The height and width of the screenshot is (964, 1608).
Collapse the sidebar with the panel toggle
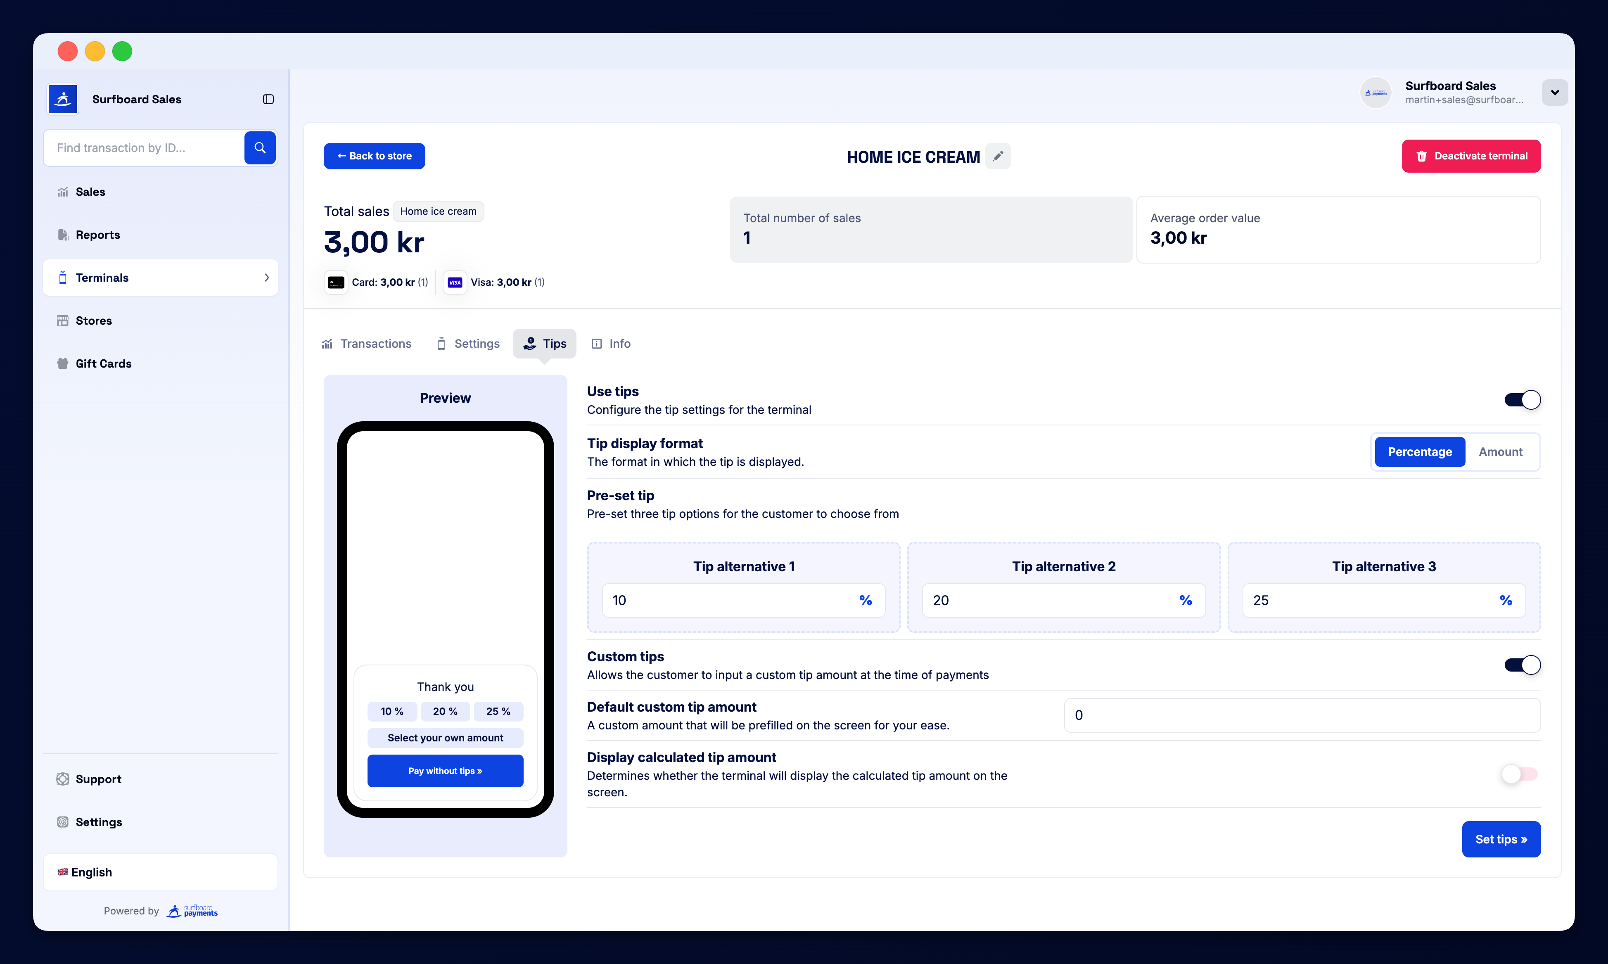click(268, 99)
